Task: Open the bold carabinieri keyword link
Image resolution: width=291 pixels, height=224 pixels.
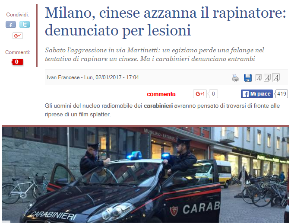Action: tap(158, 106)
